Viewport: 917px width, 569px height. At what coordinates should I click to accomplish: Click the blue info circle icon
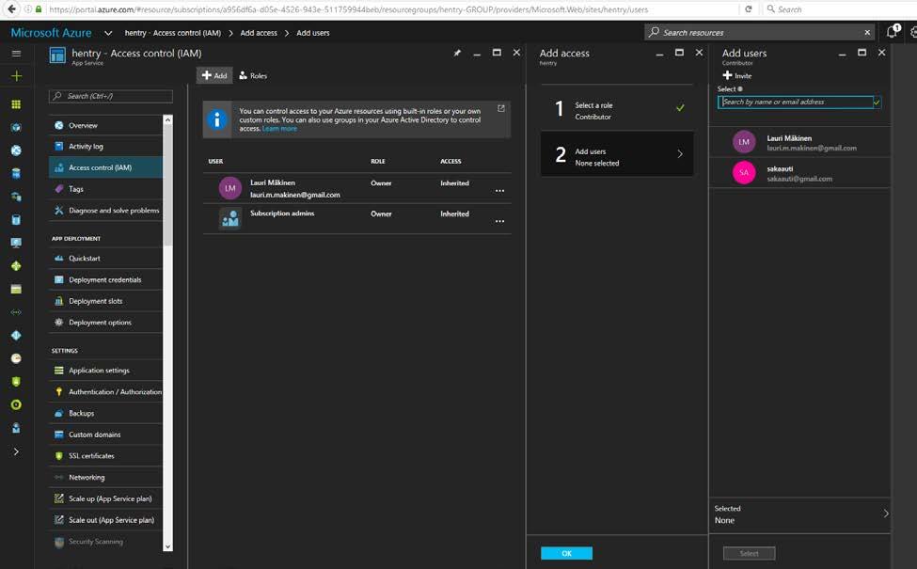217,119
